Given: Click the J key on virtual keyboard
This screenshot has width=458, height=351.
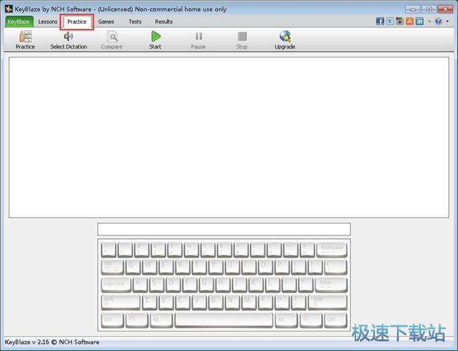Looking at the screenshot, I should [239, 284].
